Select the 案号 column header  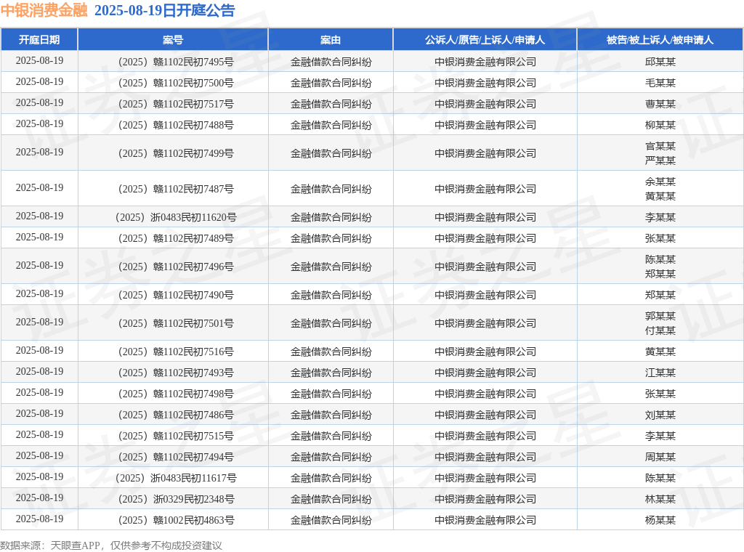tap(173, 40)
